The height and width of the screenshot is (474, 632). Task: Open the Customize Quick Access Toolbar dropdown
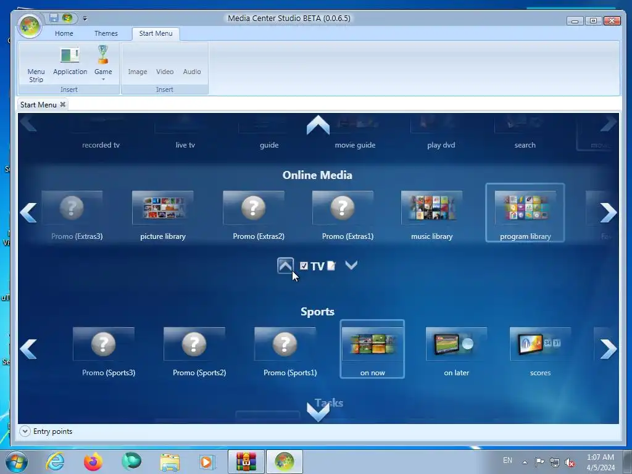coord(85,18)
